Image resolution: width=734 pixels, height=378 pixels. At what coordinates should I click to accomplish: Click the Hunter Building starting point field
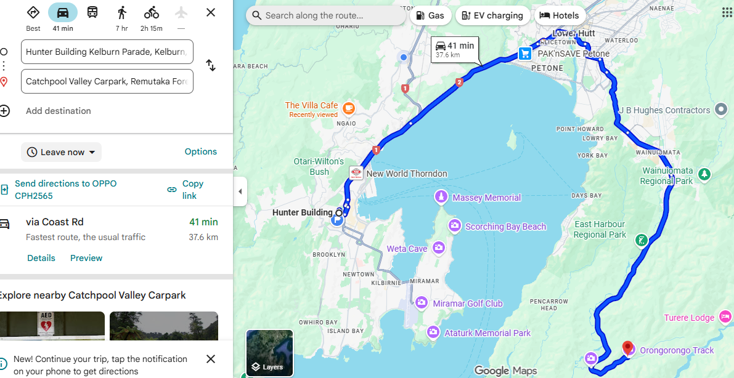tap(107, 52)
